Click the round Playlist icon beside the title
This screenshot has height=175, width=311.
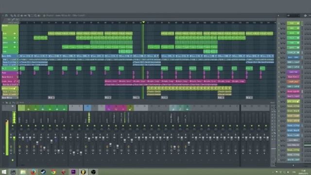click(x=44, y=15)
